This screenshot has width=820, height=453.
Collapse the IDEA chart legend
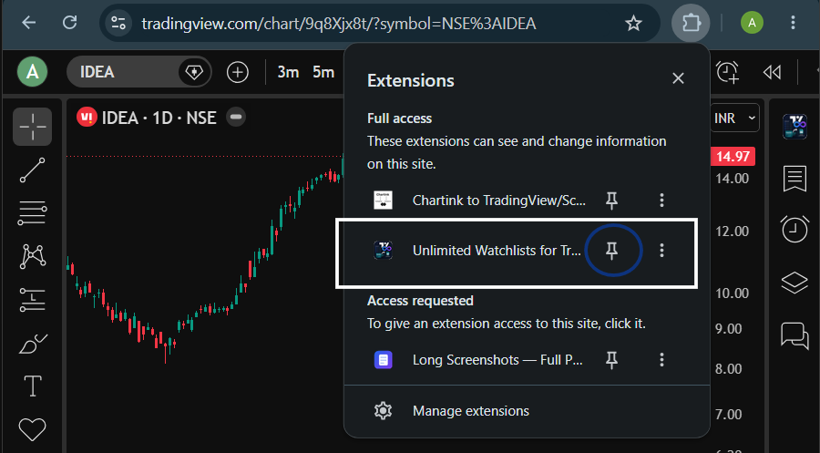[236, 117]
